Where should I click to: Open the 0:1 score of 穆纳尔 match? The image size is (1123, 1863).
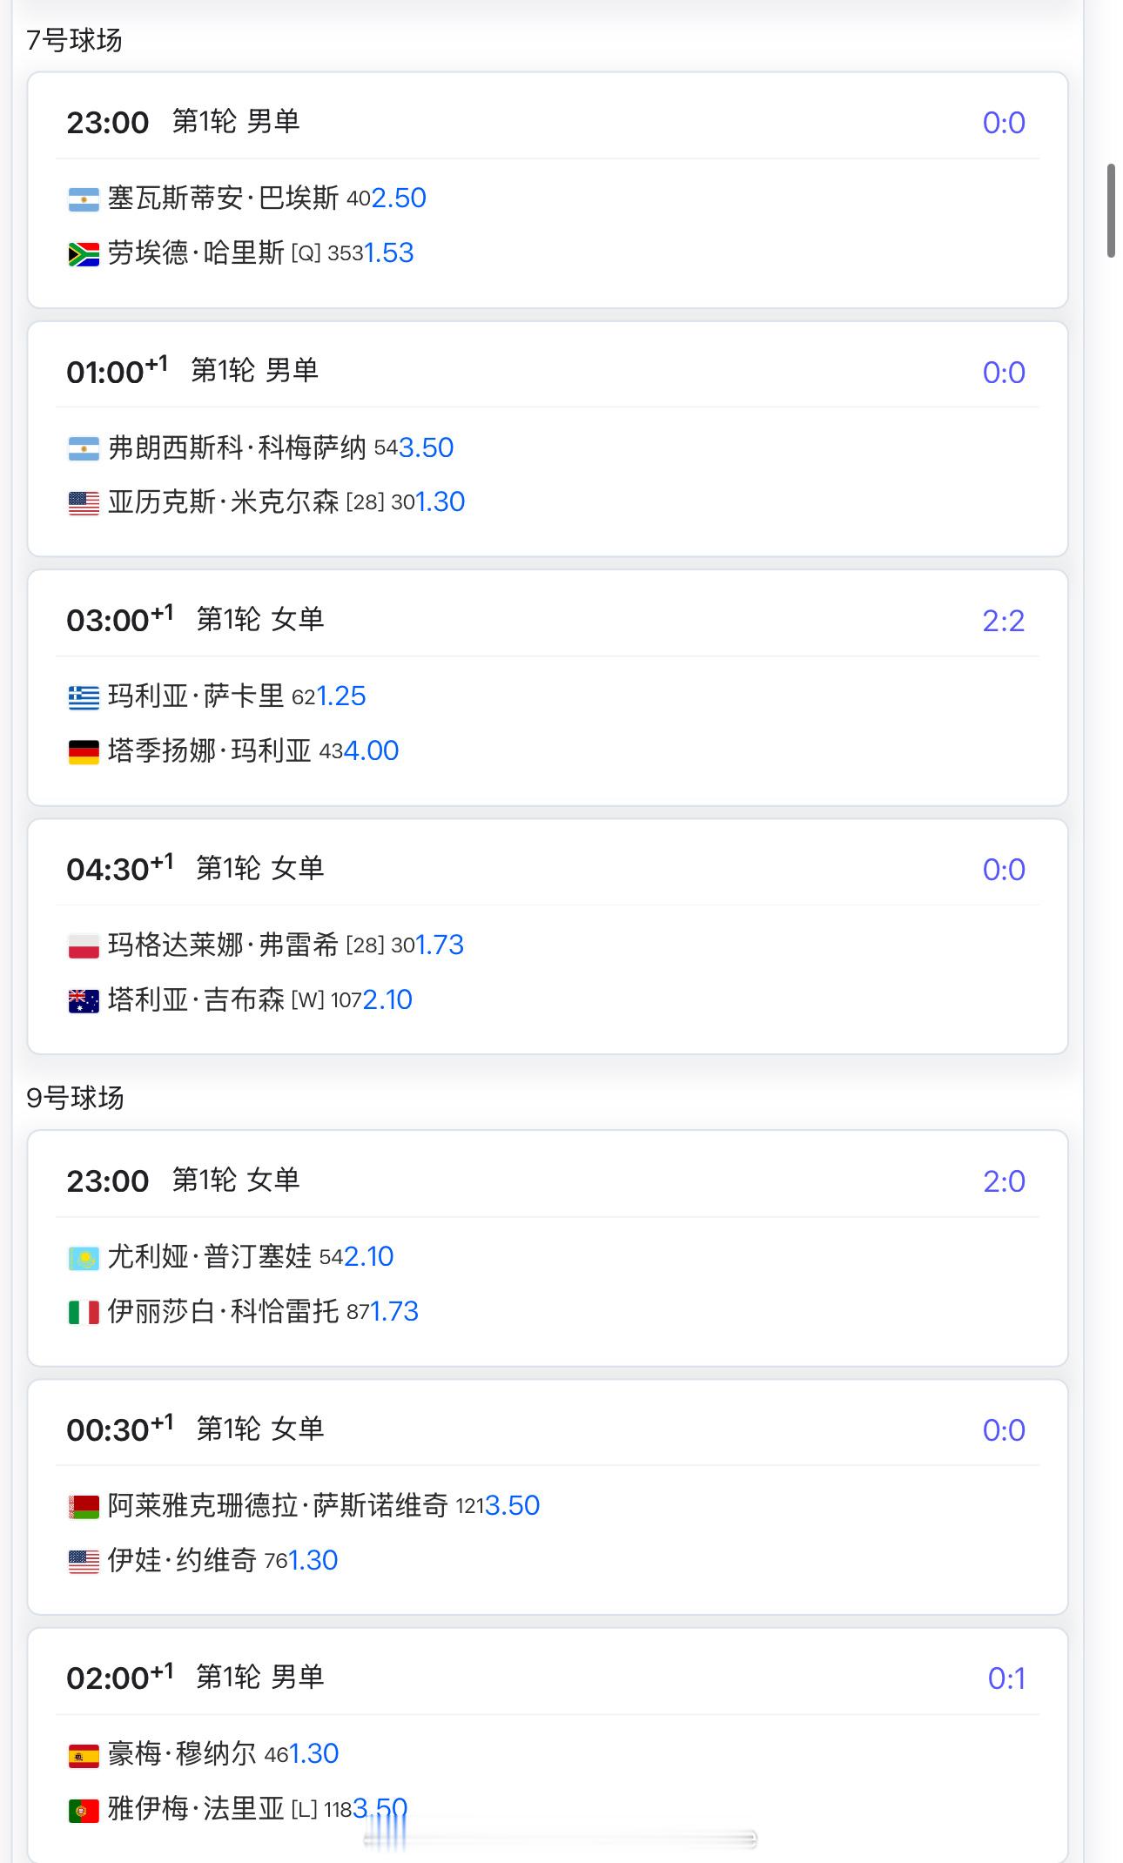(x=1005, y=1678)
